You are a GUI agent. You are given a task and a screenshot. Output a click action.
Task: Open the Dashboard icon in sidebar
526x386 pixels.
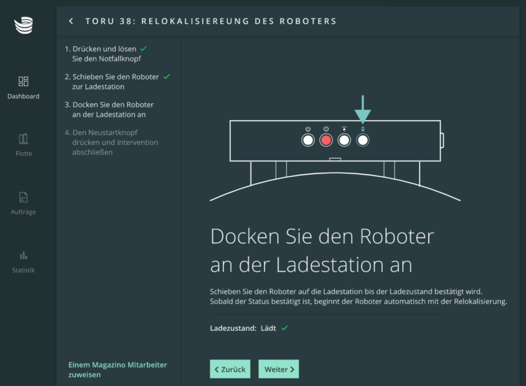23,81
